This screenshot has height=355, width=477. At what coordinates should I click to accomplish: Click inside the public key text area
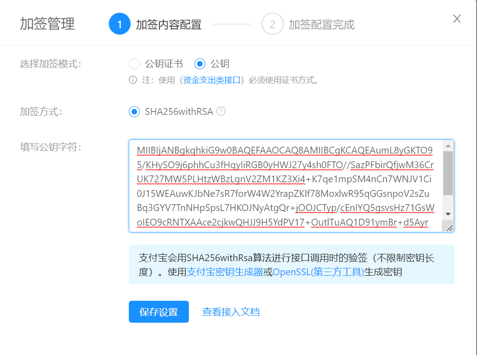[291, 186]
